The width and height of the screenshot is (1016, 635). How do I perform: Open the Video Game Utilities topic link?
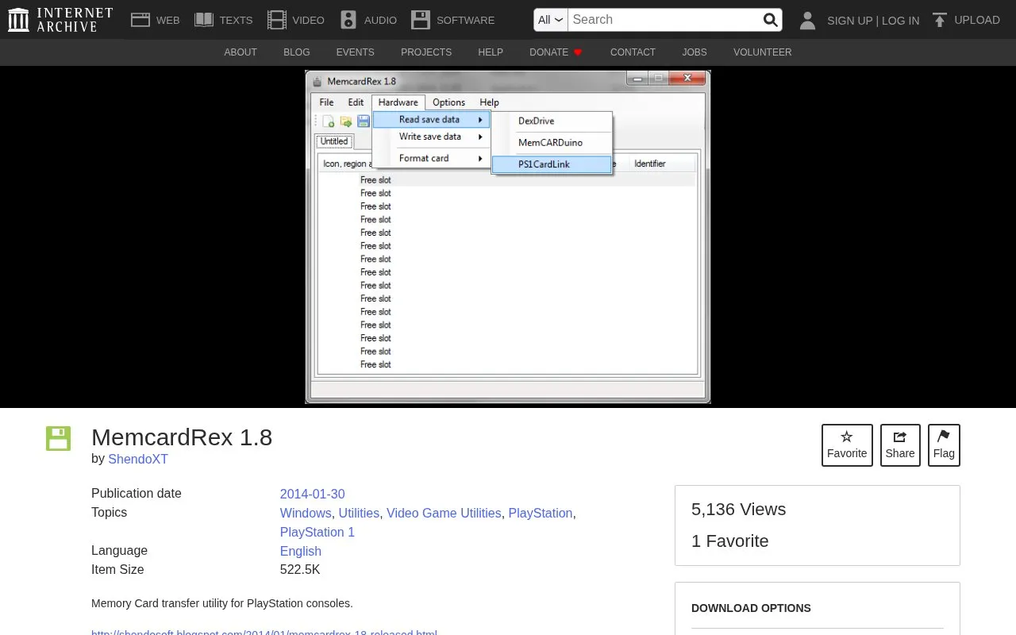coord(444,513)
